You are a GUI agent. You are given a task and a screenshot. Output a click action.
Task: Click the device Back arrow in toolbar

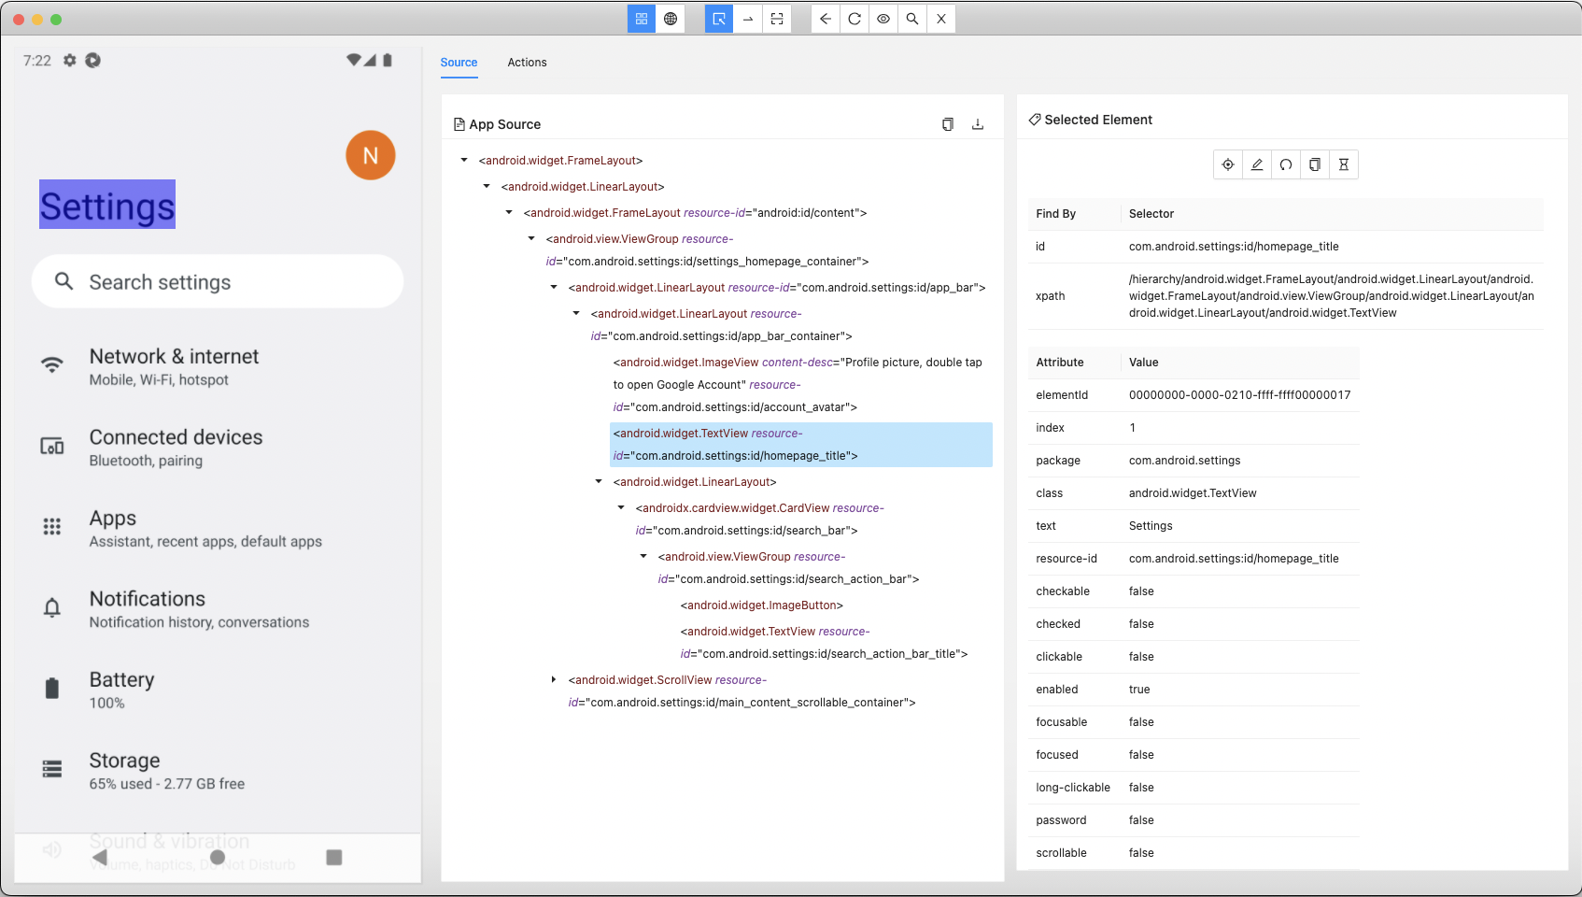[826, 19]
